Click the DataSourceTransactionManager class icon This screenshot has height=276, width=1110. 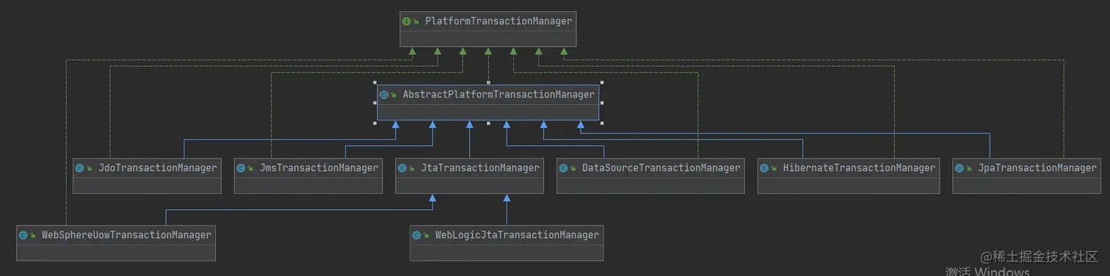[564, 168]
